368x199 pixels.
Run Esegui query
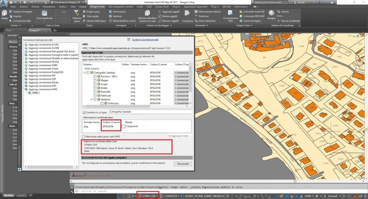pos(91,12)
